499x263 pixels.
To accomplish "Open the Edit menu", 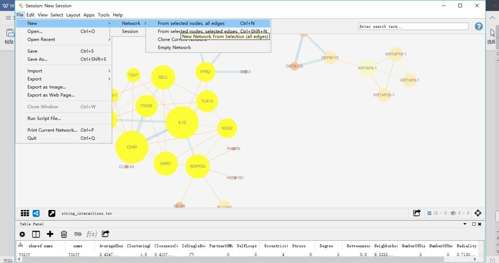I will click(x=30, y=15).
